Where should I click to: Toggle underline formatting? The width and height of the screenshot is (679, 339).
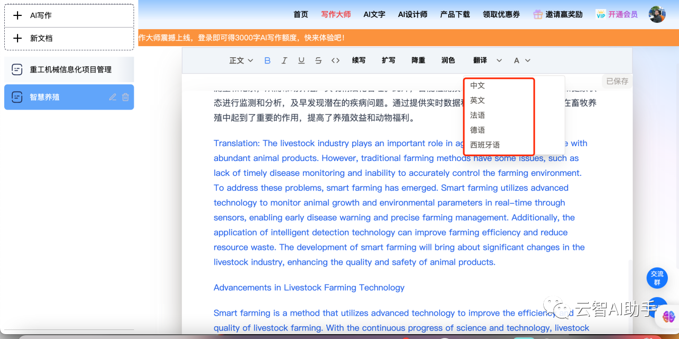(301, 60)
